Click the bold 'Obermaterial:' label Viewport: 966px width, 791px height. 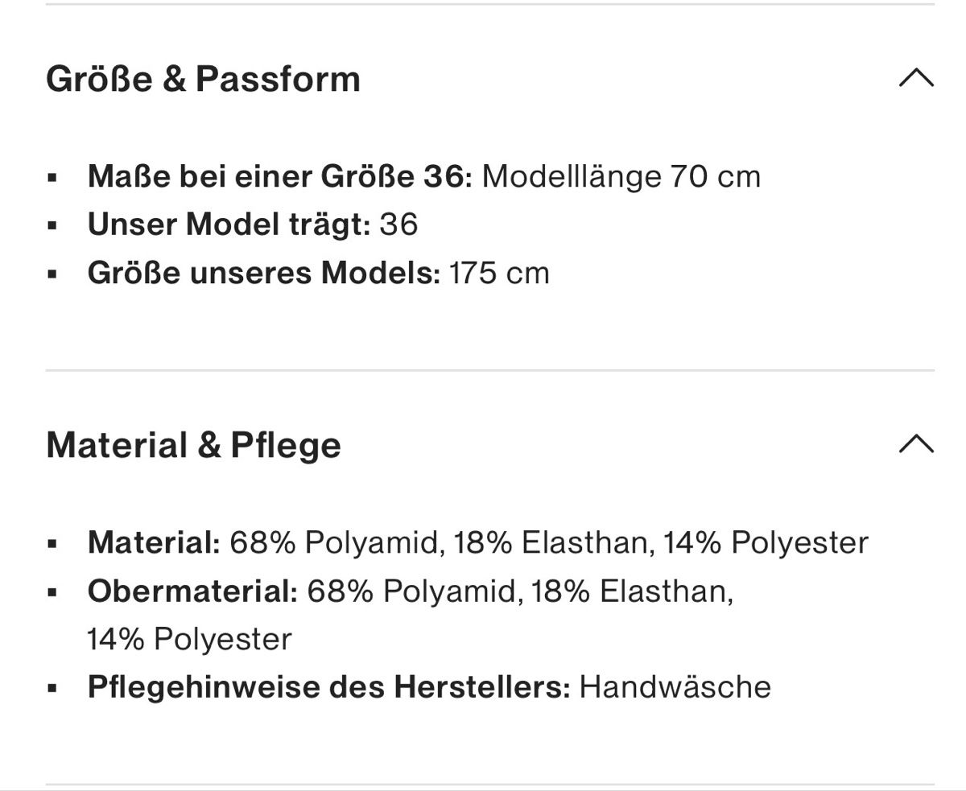(x=193, y=591)
